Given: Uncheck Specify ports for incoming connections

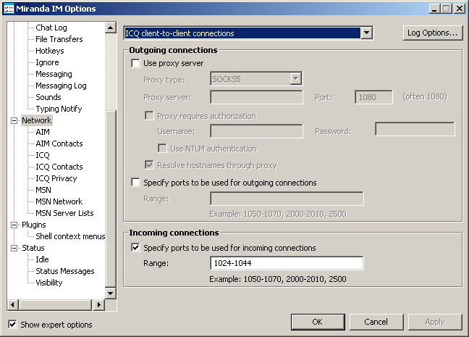Looking at the screenshot, I should click(135, 248).
